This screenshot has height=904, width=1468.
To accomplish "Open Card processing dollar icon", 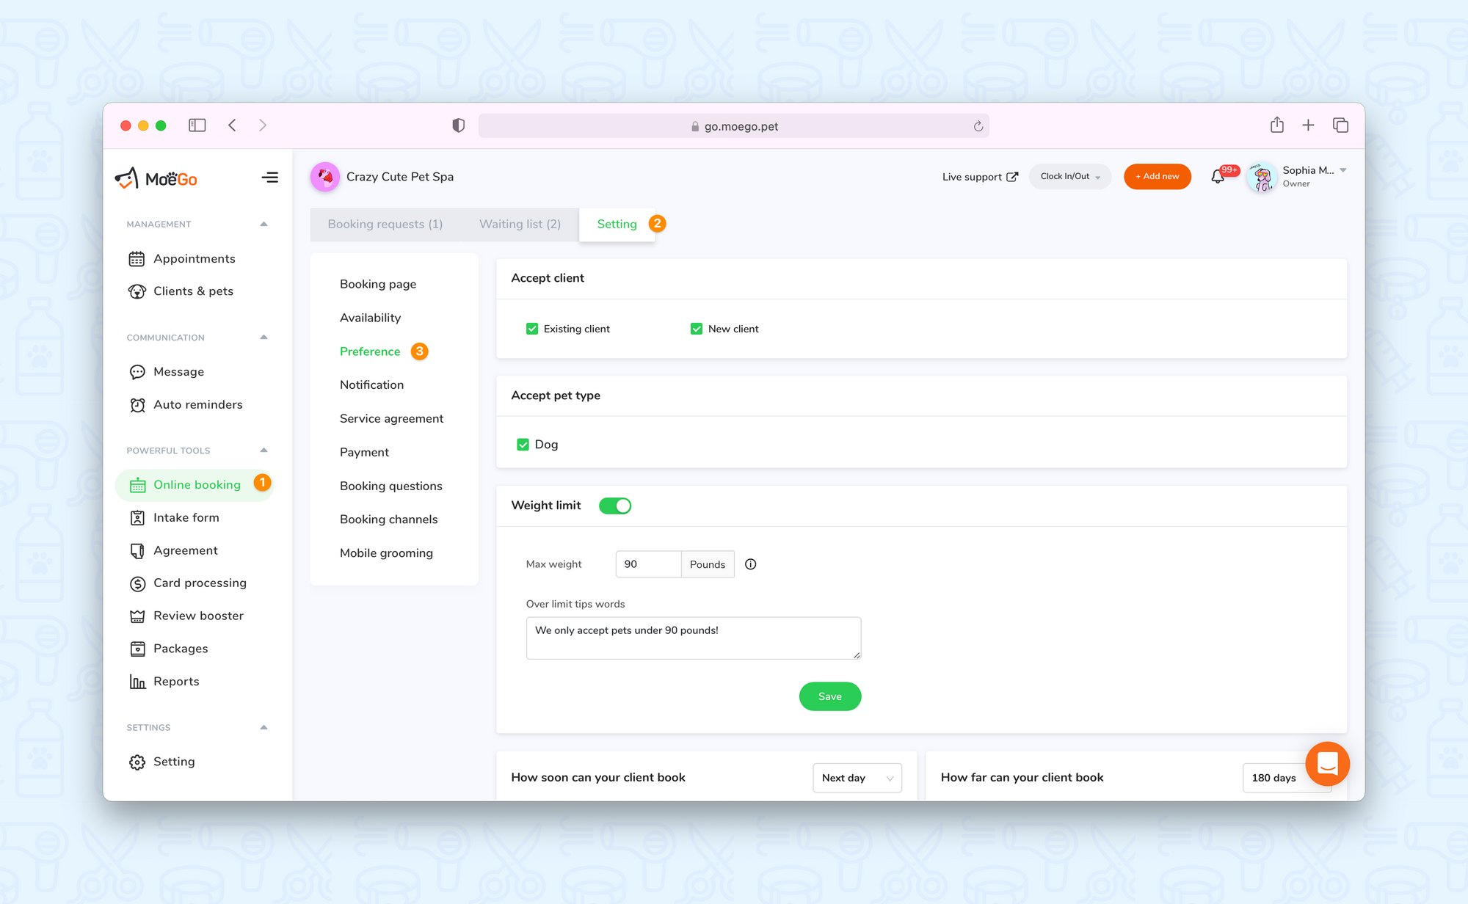I will tap(137, 583).
